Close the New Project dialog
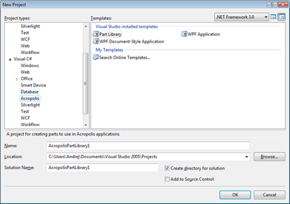Image resolution: width=290 pixels, height=204 pixels. click(283, 4)
